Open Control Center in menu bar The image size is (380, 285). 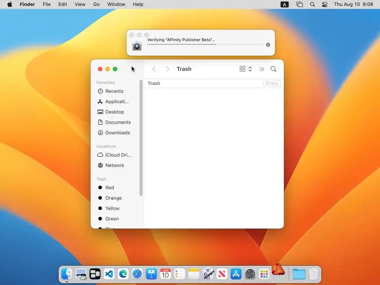(325, 4)
